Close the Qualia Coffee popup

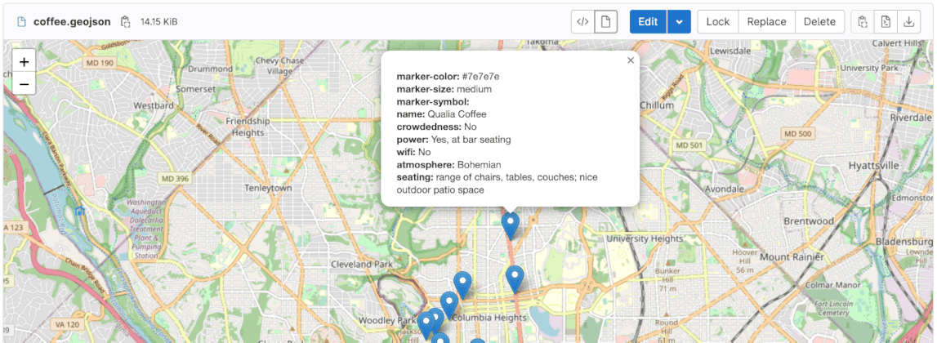click(630, 60)
